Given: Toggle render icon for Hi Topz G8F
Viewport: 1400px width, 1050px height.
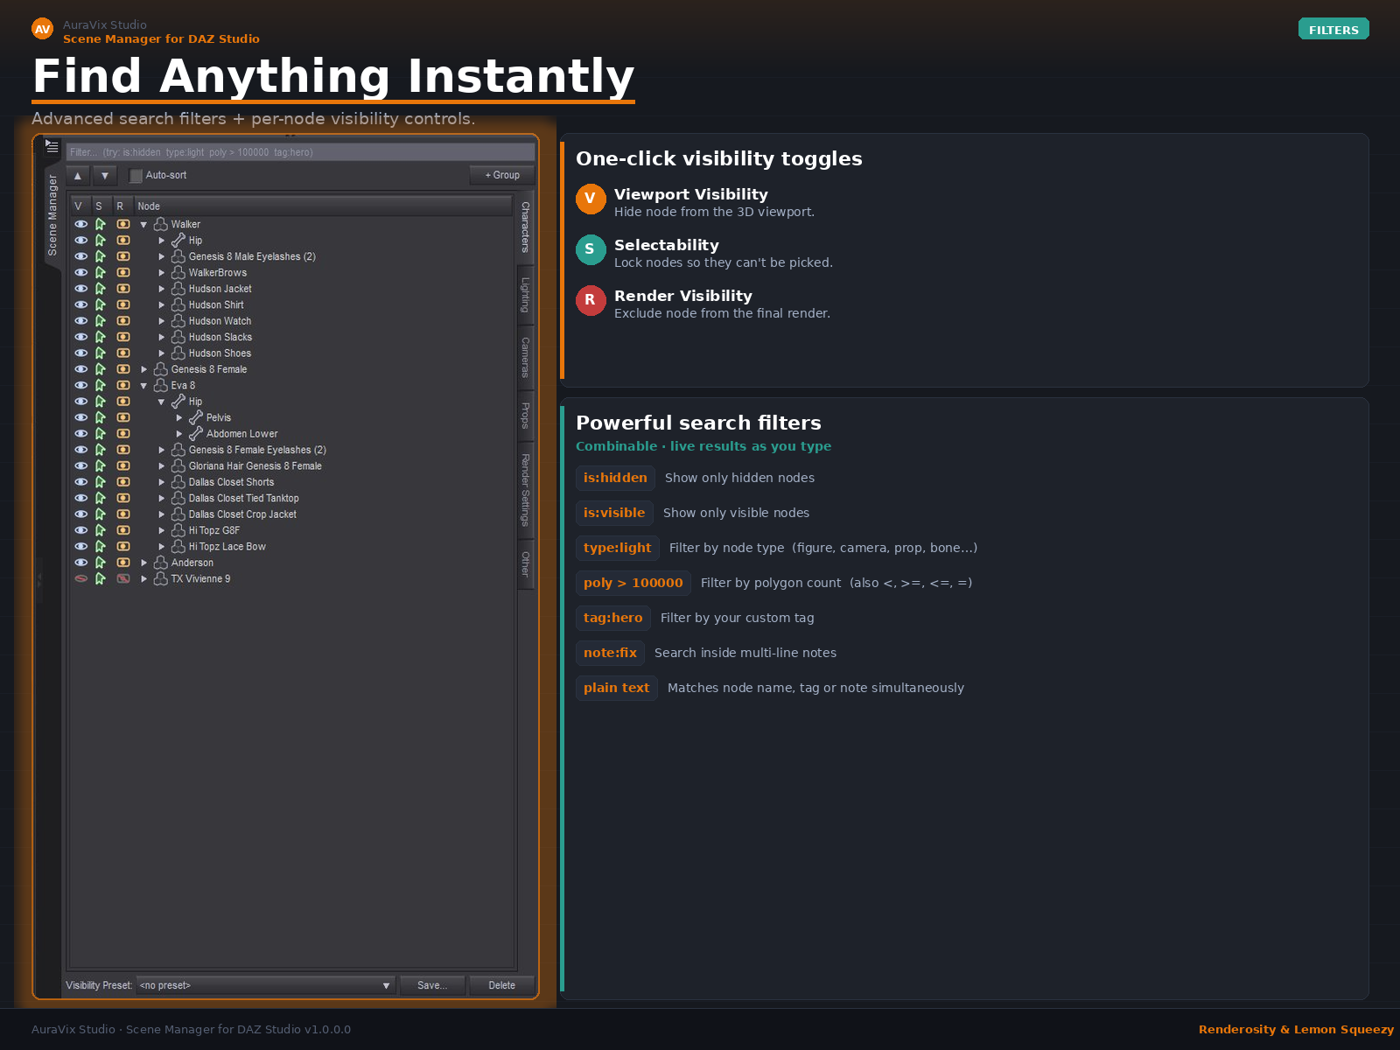Looking at the screenshot, I should tap(123, 530).
